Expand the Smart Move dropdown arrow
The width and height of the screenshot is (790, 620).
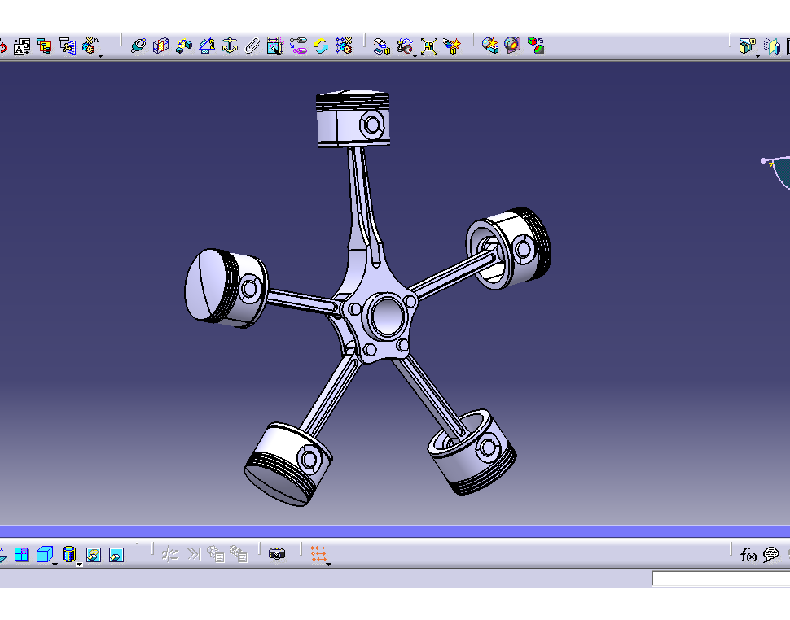tap(415, 55)
